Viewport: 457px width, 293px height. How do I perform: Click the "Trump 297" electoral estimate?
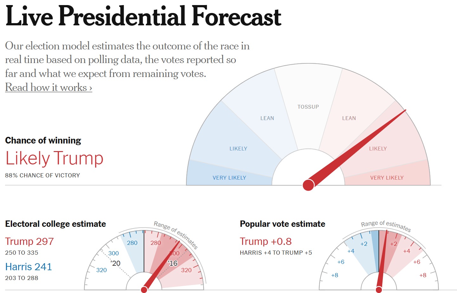[29, 241]
